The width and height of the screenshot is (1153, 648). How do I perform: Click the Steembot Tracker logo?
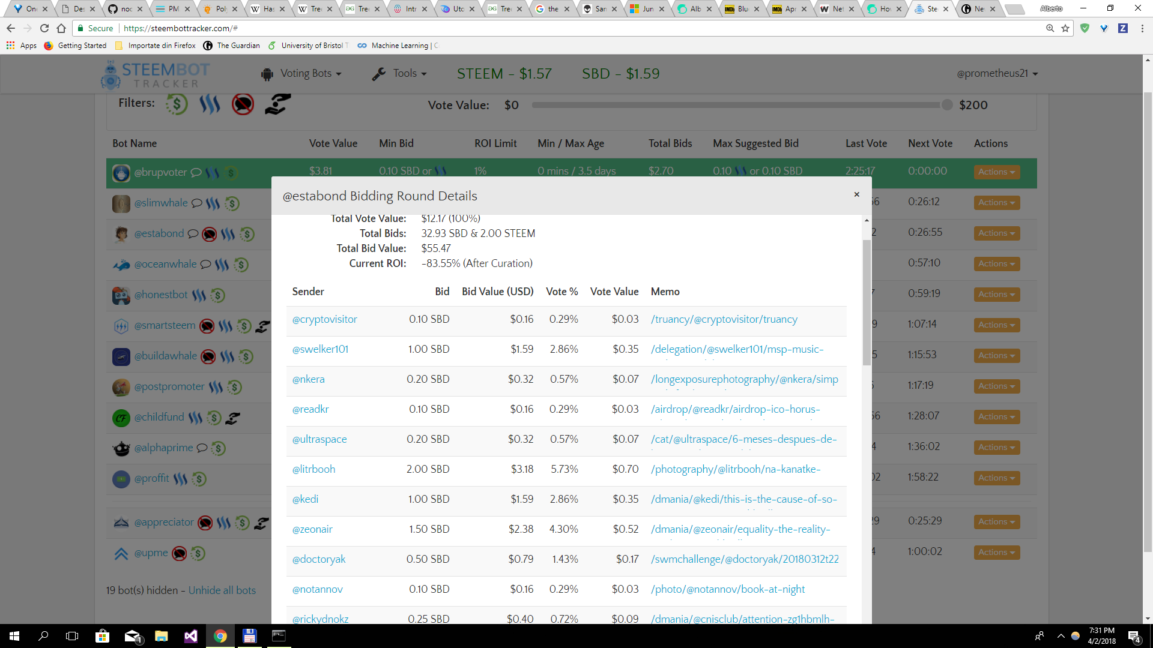[x=155, y=75]
